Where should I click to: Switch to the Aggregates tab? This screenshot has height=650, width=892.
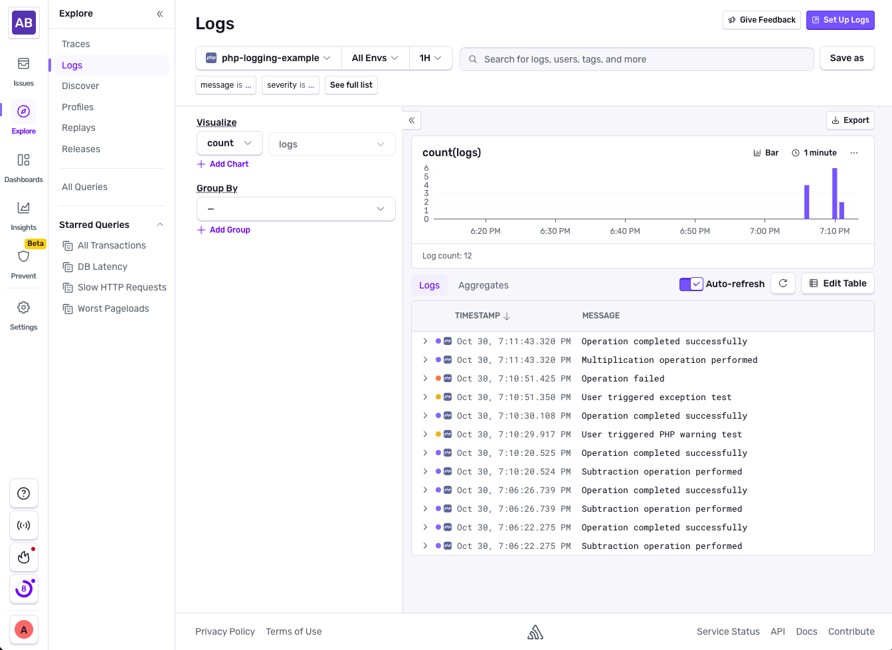[x=483, y=284]
